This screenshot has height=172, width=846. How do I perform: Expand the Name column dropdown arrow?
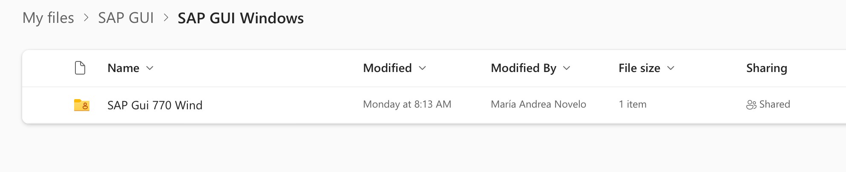[x=150, y=68]
